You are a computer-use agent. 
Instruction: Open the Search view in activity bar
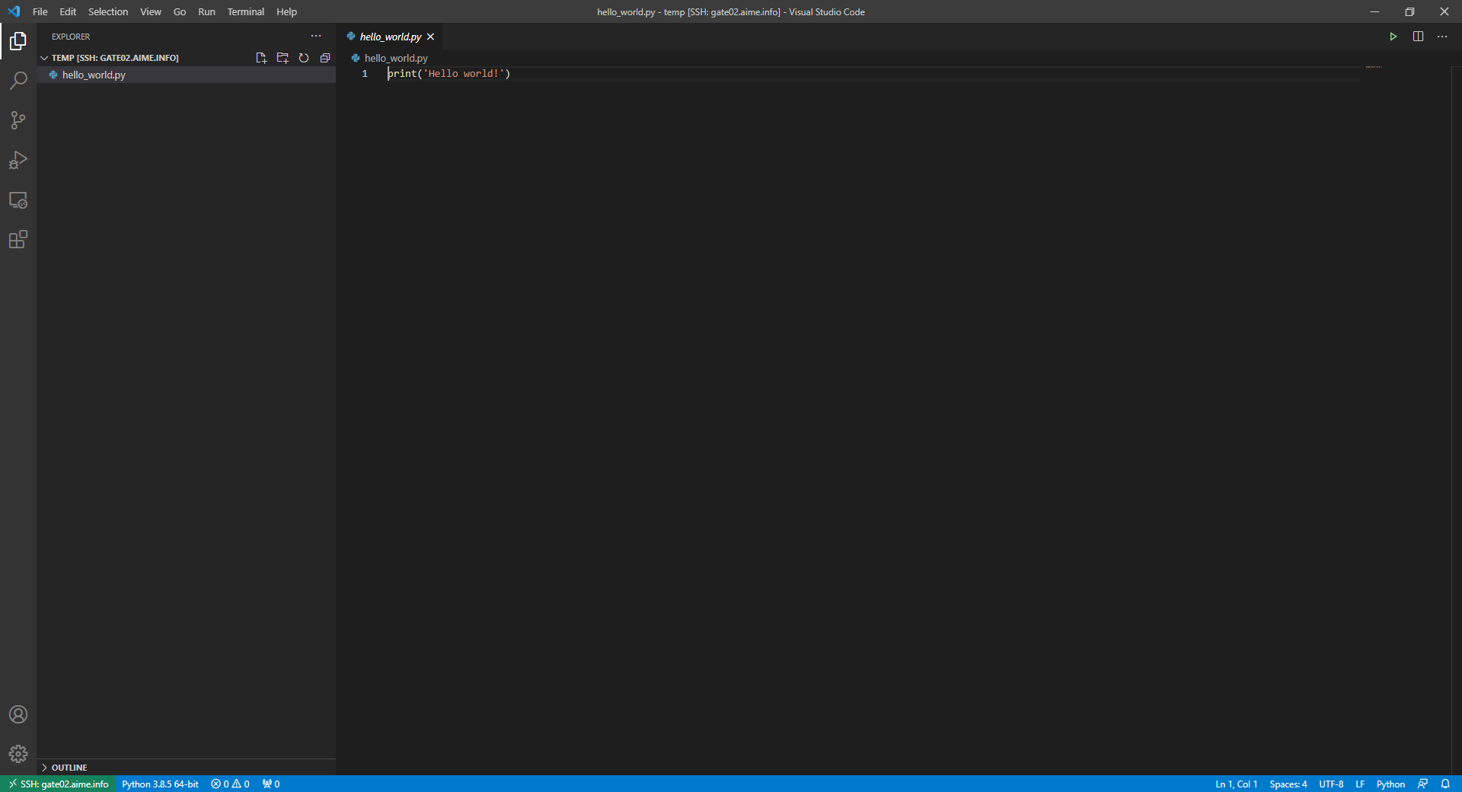(18, 81)
